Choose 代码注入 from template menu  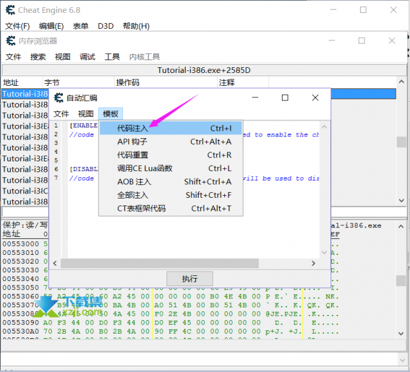click(171, 128)
